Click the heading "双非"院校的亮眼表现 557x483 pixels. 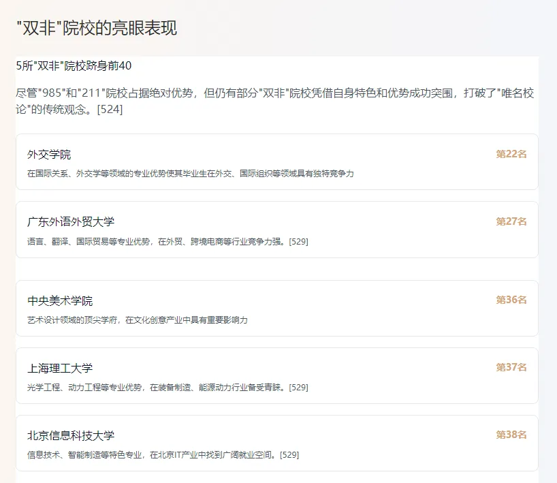point(97,28)
